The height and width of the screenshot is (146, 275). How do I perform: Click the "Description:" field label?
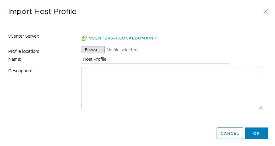pos(20,71)
